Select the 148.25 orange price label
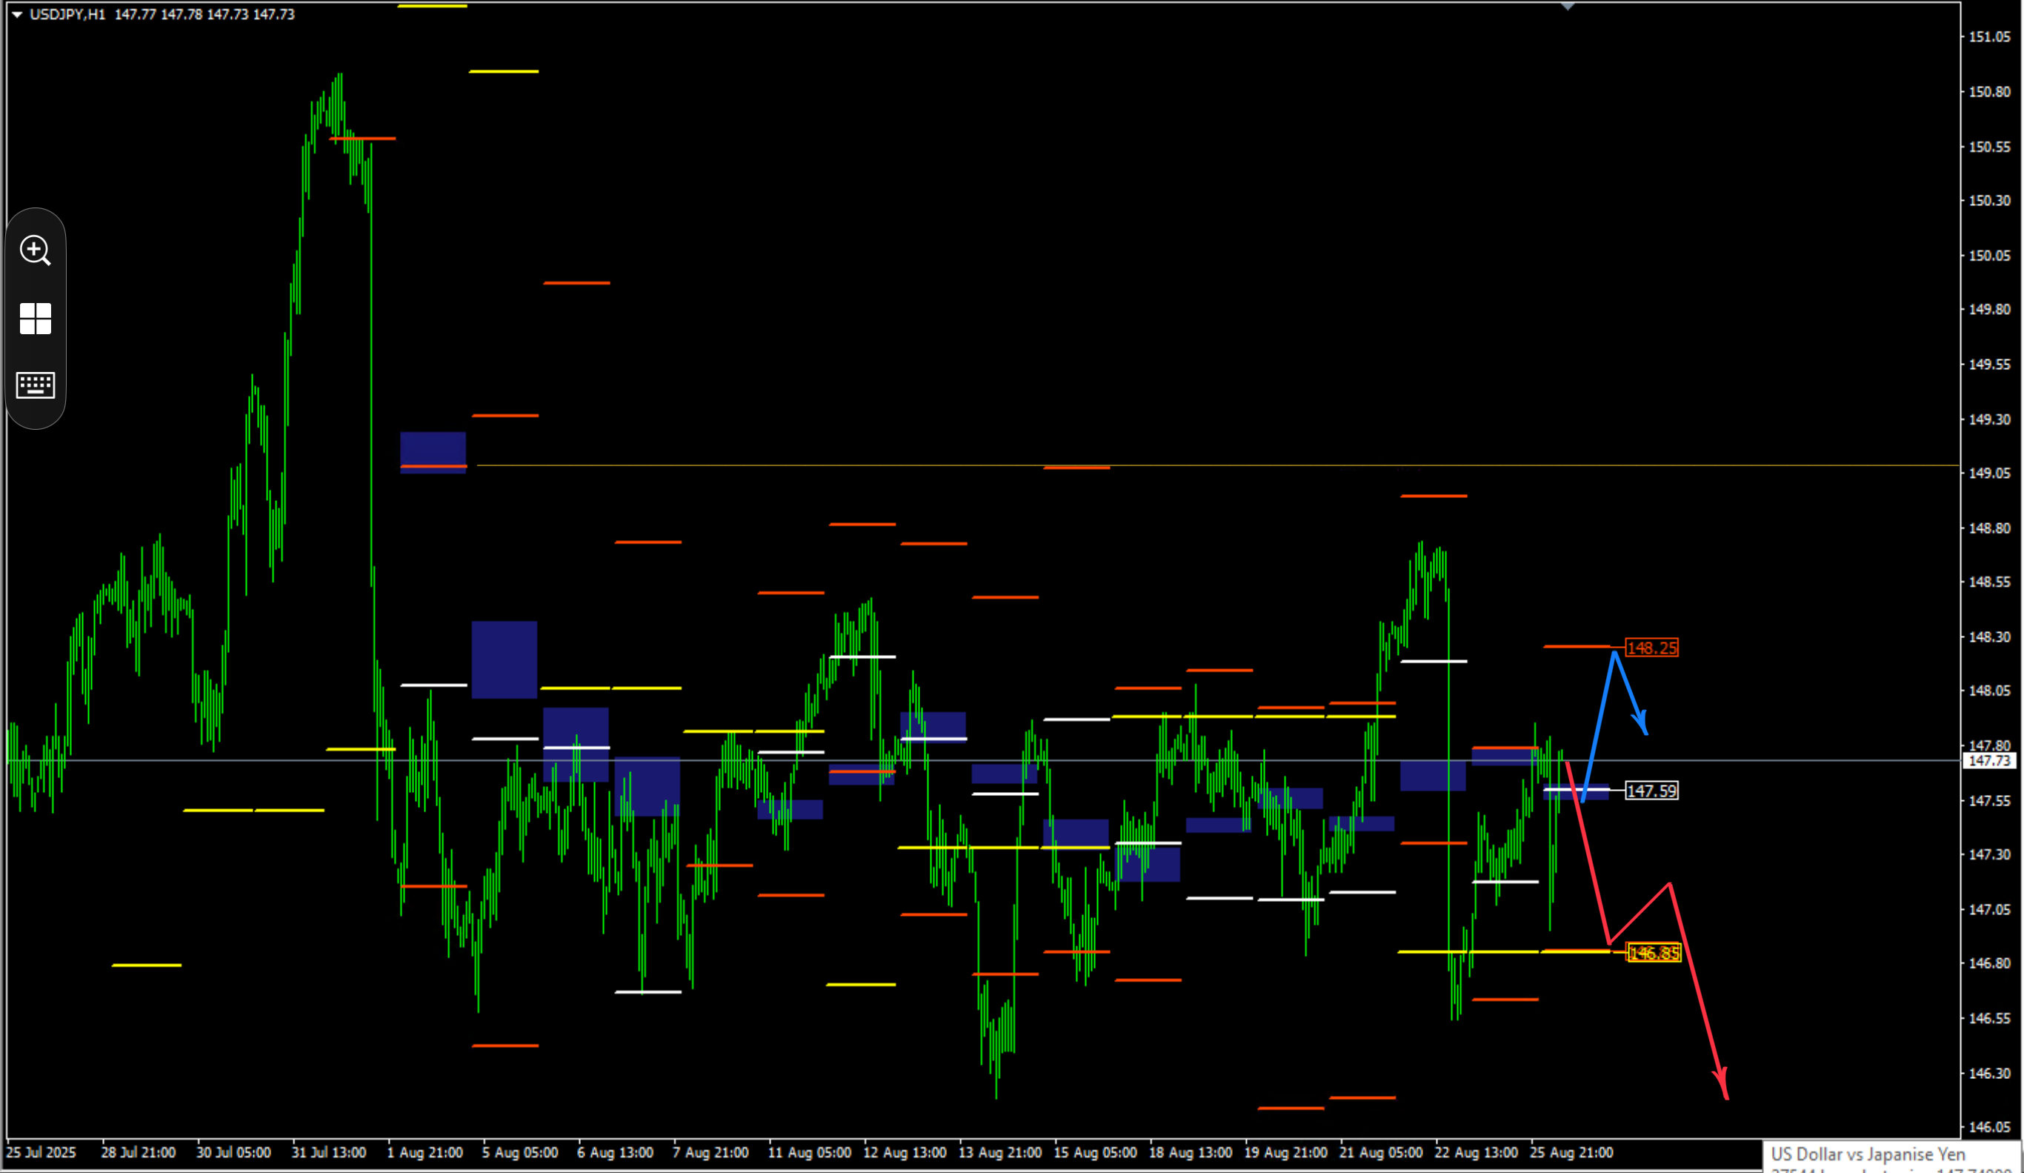 [x=1651, y=648]
